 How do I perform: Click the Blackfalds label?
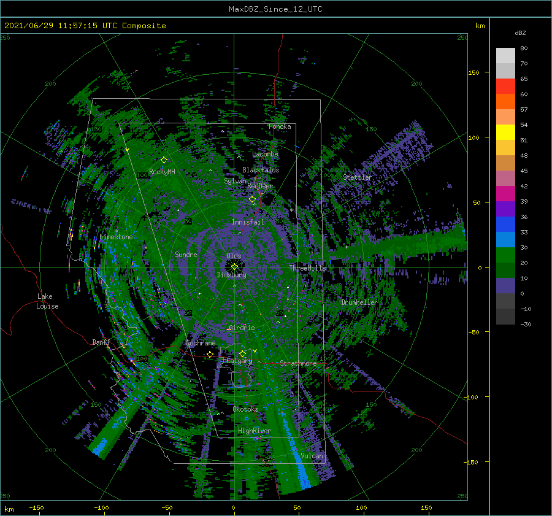click(x=261, y=170)
